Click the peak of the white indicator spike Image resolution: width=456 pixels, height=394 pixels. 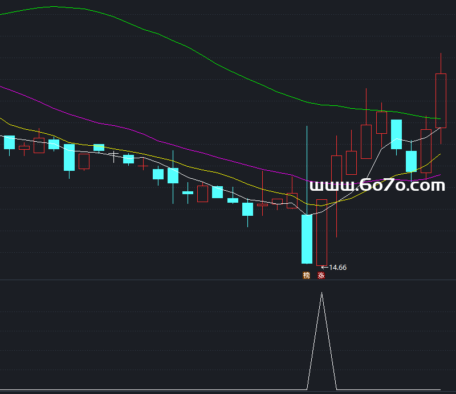322,293
